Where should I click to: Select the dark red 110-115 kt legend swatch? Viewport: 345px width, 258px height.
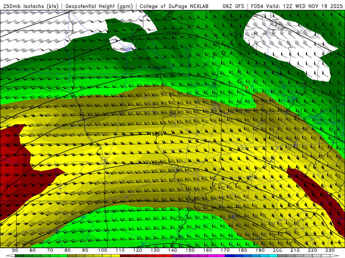124,255
